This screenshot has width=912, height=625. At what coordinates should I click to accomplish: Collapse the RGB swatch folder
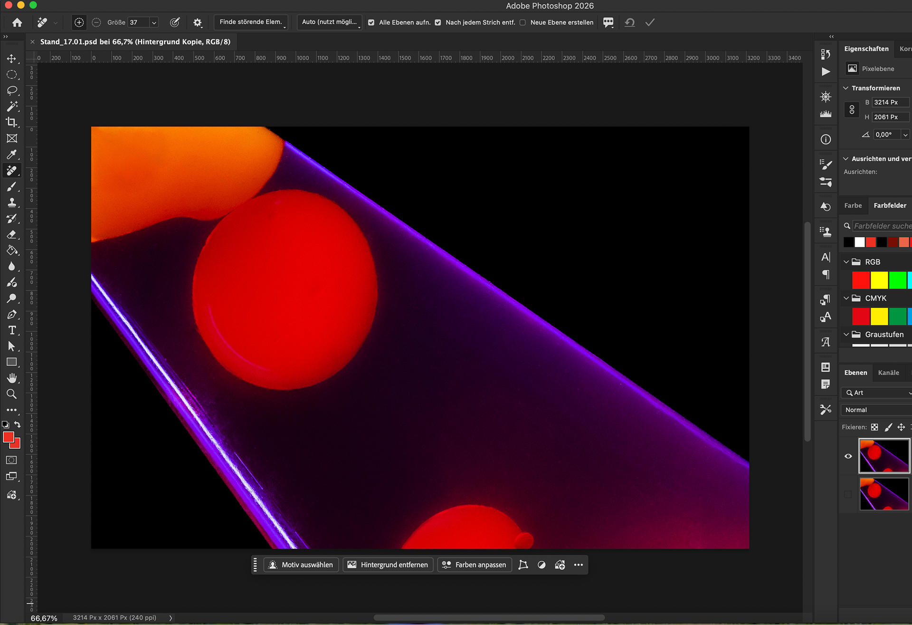pyautogui.click(x=846, y=262)
